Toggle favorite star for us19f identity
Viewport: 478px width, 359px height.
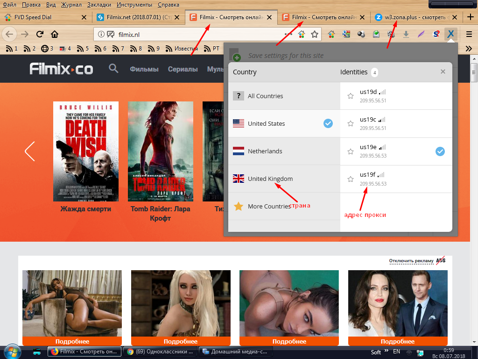(x=351, y=179)
